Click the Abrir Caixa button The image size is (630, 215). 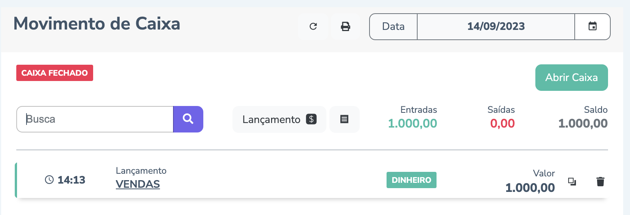pyautogui.click(x=571, y=78)
